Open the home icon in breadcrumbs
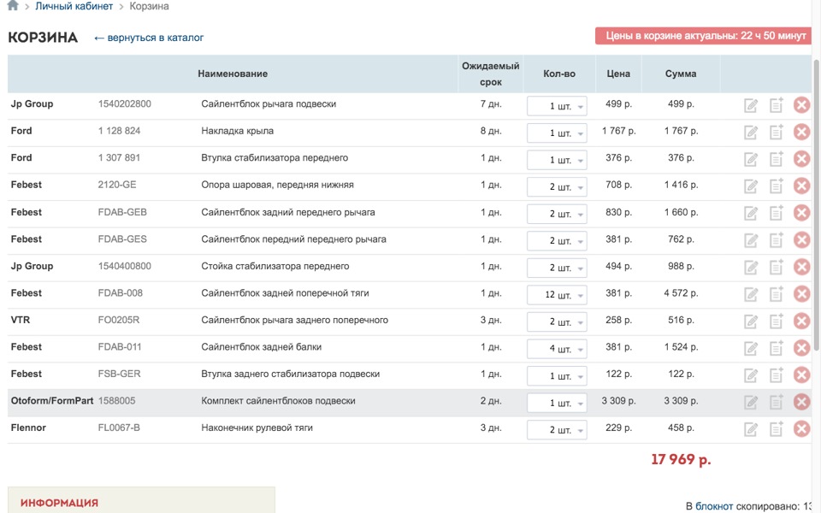Image resolution: width=821 pixels, height=513 pixels. [13, 6]
